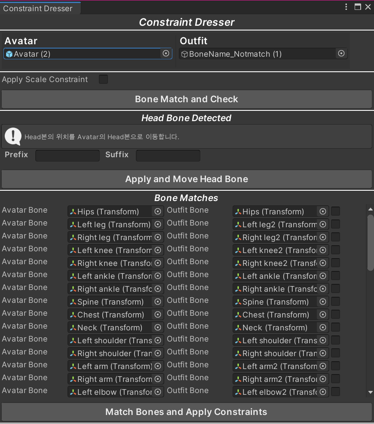Select the Constraint Dresser tab
The width and height of the screenshot is (374, 424).
tap(40, 8)
